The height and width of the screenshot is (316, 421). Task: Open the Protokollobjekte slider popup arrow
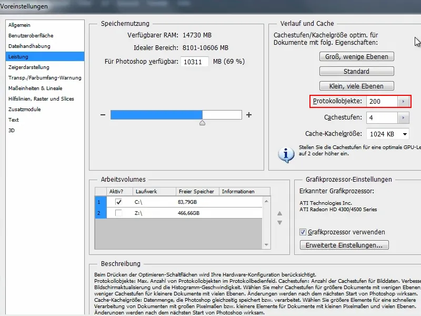click(403, 101)
